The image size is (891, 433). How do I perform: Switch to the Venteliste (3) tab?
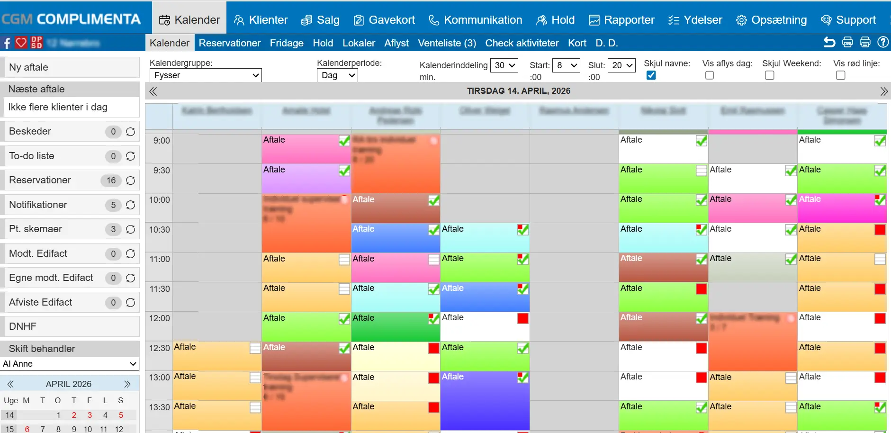point(447,43)
